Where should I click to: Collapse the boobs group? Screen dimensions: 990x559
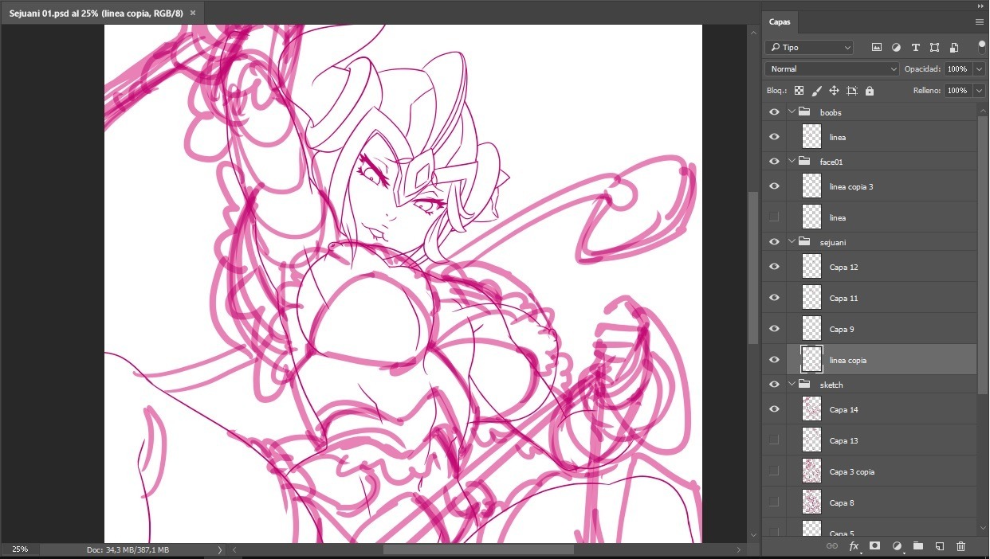[x=792, y=112]
